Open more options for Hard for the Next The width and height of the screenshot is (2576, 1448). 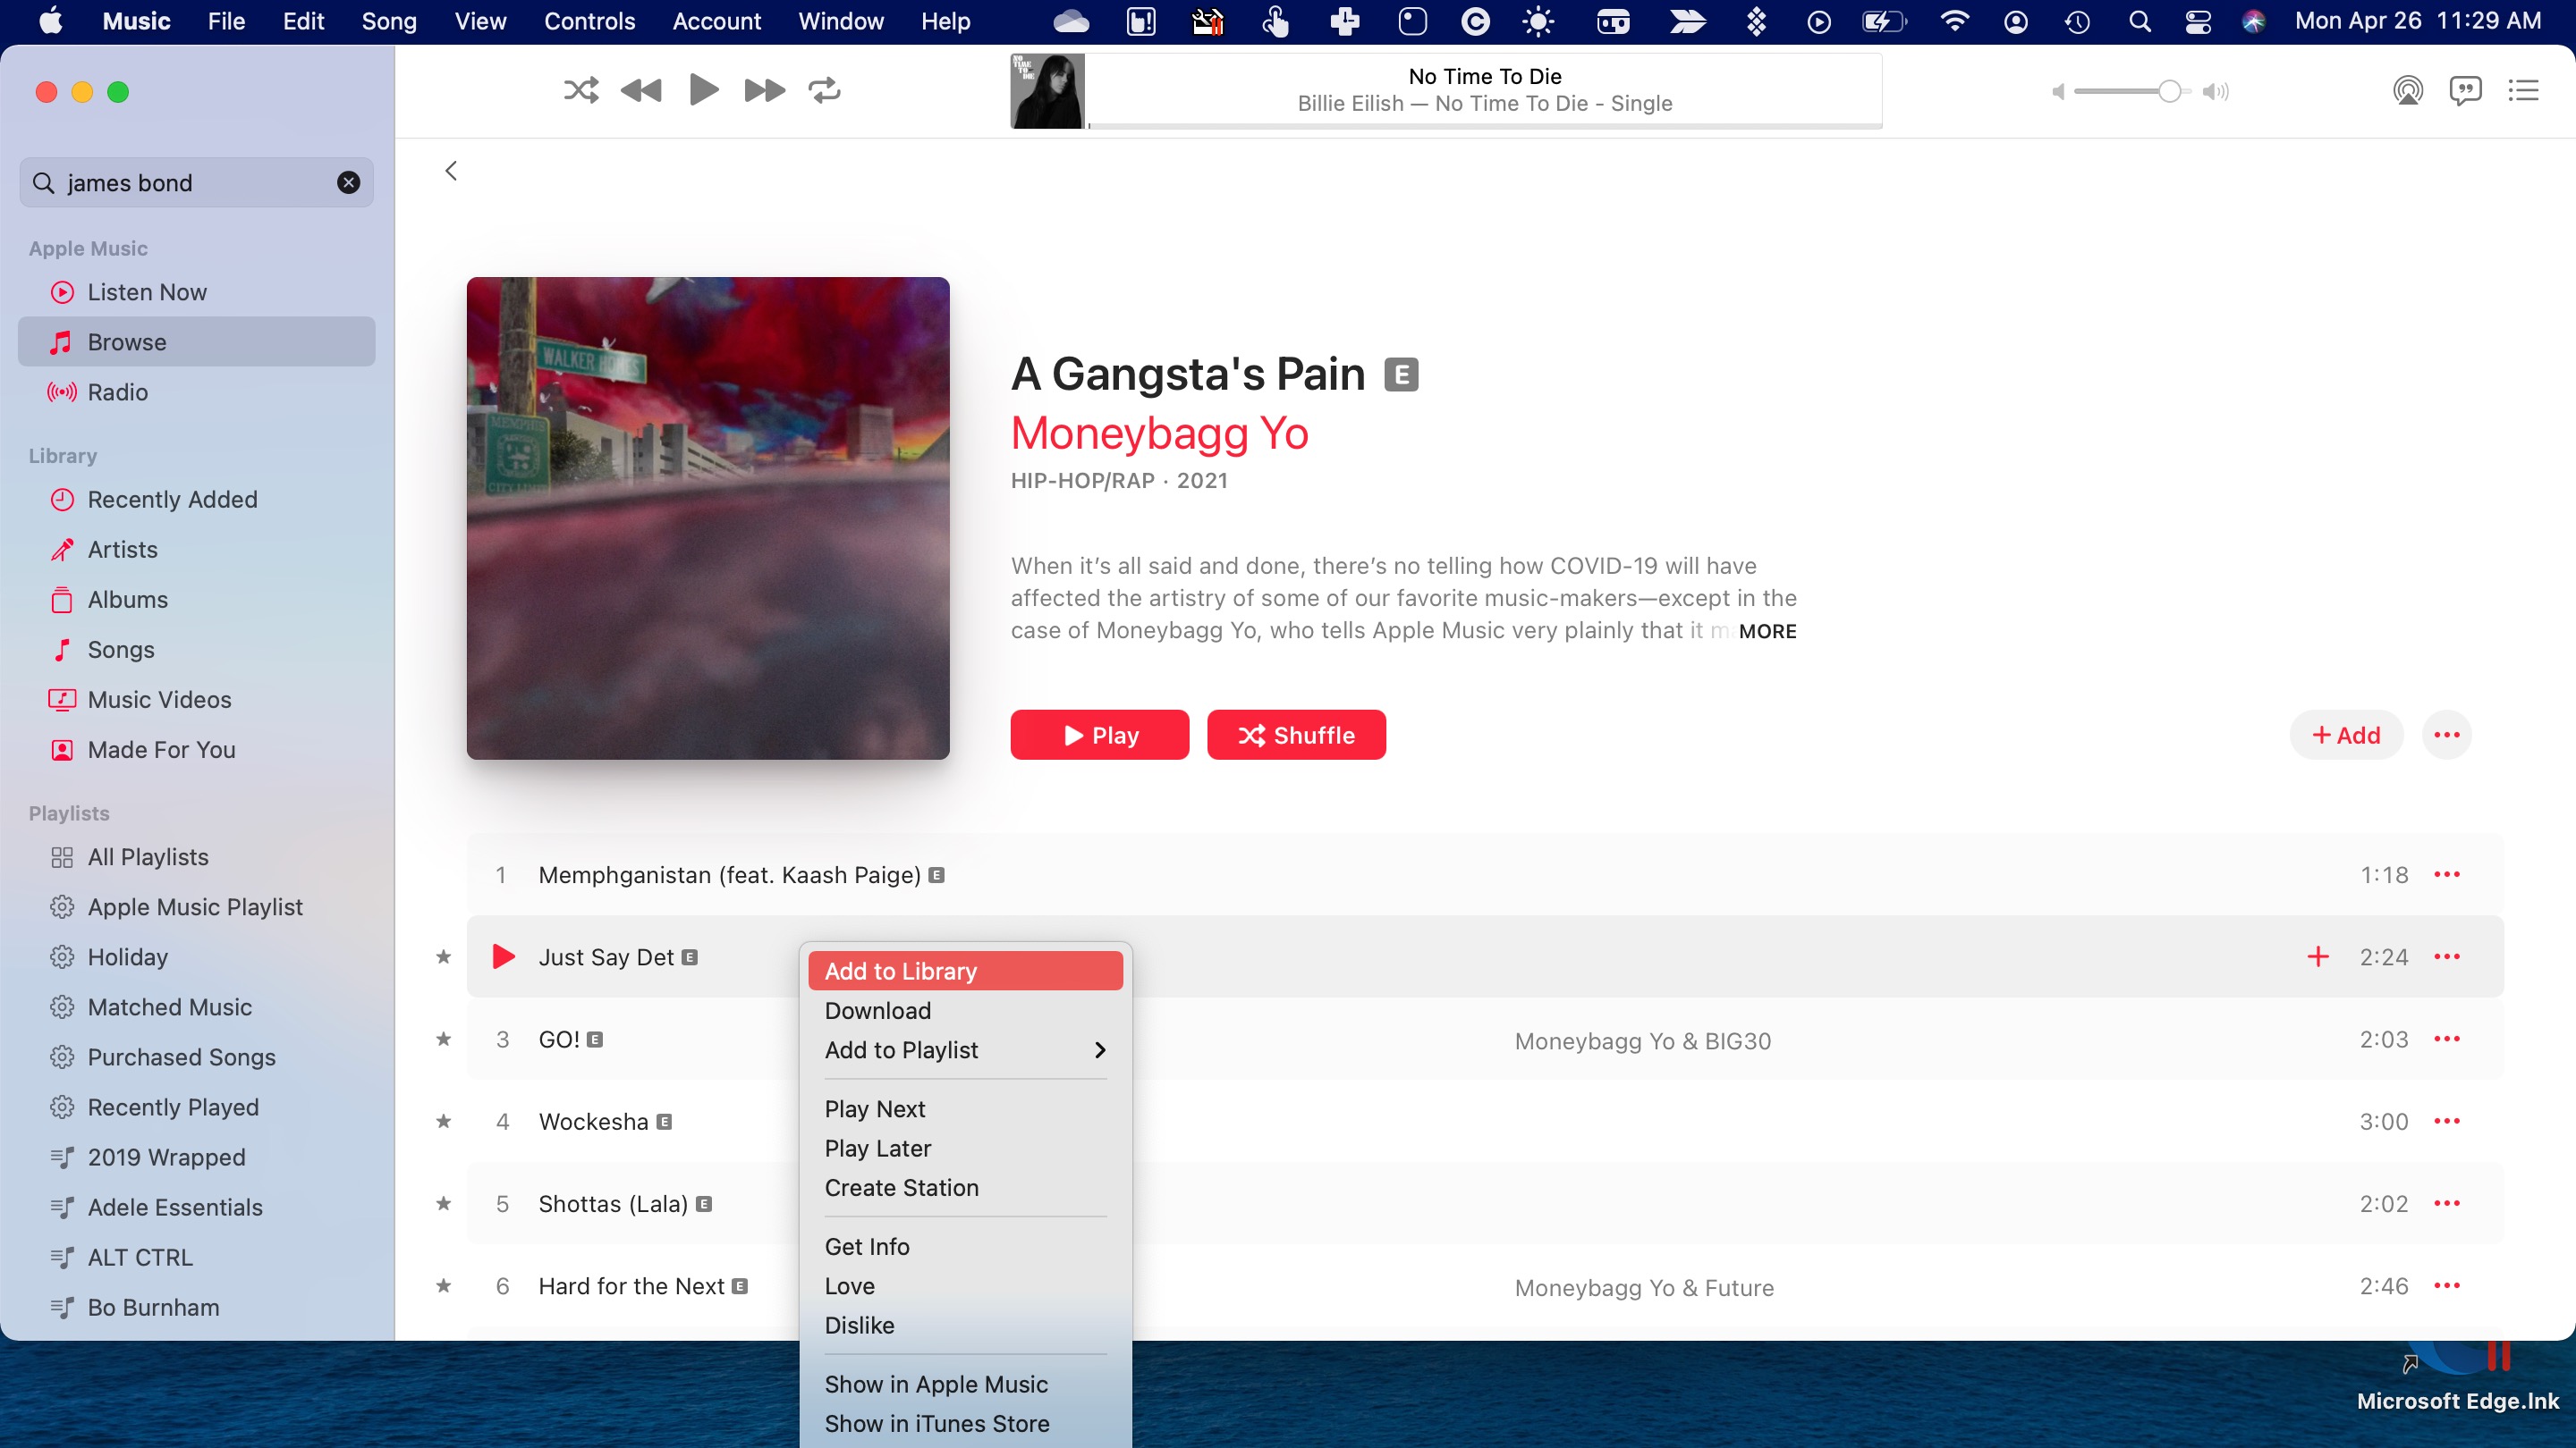(x=2447, y=1286)
